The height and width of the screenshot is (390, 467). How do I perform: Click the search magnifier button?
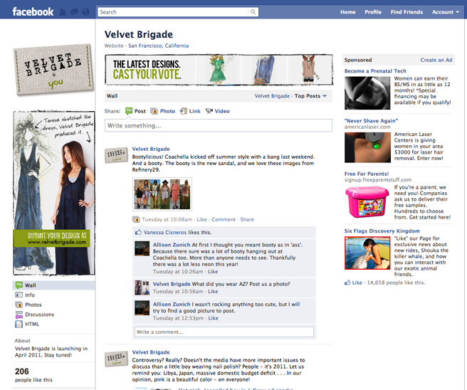point(253,12)
